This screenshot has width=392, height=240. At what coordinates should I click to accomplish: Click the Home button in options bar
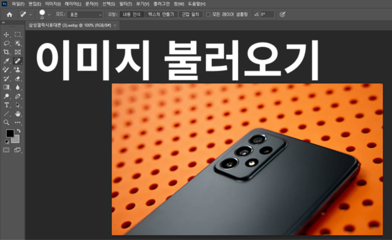[9, 15]
